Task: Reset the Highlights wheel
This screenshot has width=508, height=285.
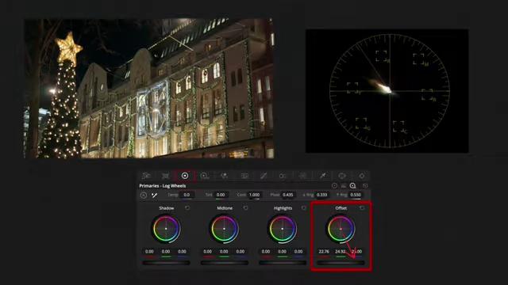Action: coord(303,208)
